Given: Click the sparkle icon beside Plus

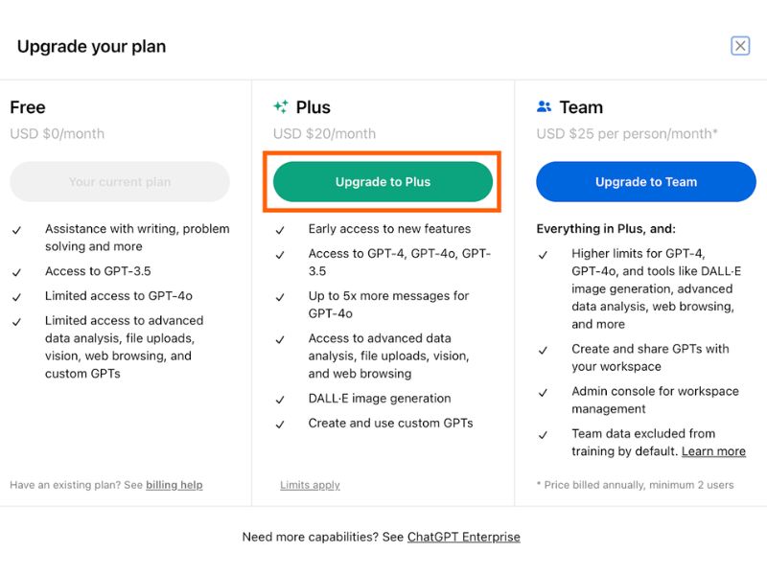Looking at the screenshot, I should [x=280, y=107].
